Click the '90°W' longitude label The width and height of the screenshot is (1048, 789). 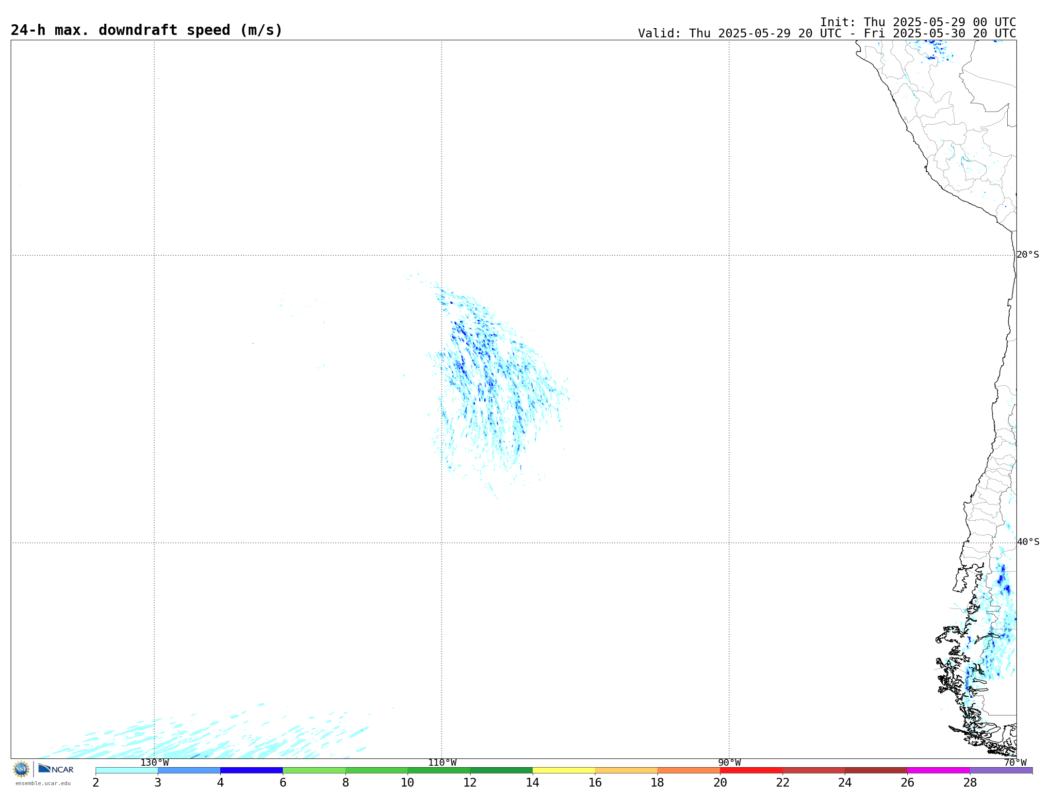coord(729,763)
